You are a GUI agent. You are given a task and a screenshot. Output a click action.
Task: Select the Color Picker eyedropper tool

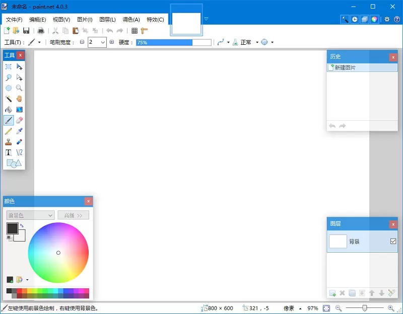pyautogui.click(x=19, y=131)
